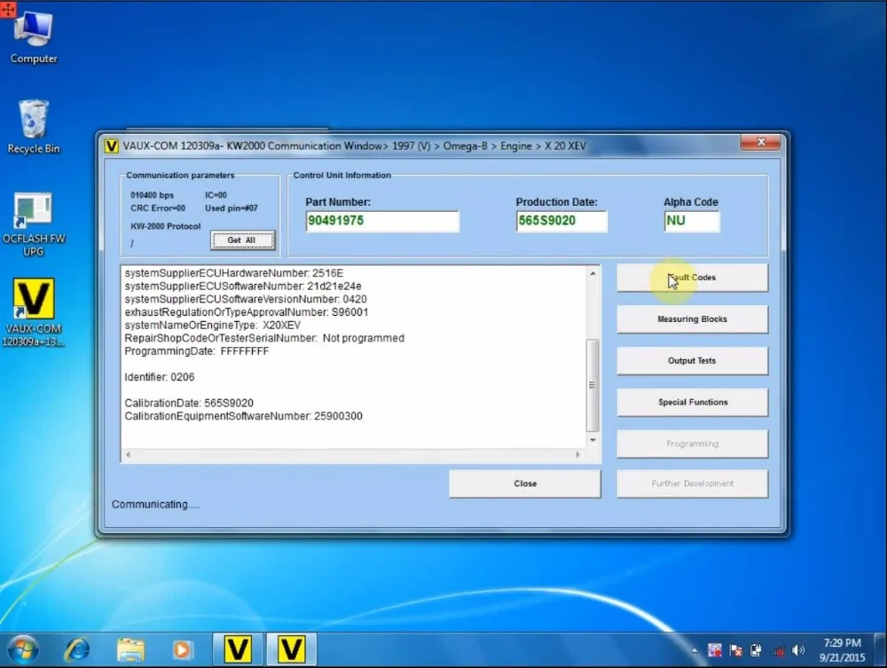Click the Part Number field
This screenshot has width=887, height=668.
tap(382, 221)
